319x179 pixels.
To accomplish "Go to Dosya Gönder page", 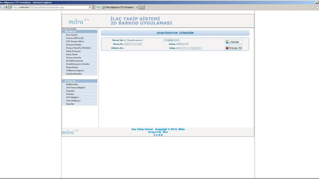I will [x=74, y=45].
